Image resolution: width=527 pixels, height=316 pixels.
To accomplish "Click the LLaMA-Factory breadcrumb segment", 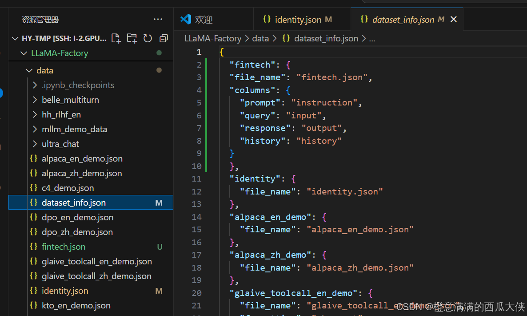I will coord(213,38).
